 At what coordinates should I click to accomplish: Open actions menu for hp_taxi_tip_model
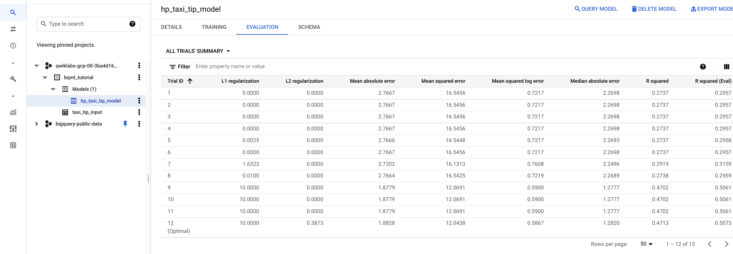(x=139, y=101)
